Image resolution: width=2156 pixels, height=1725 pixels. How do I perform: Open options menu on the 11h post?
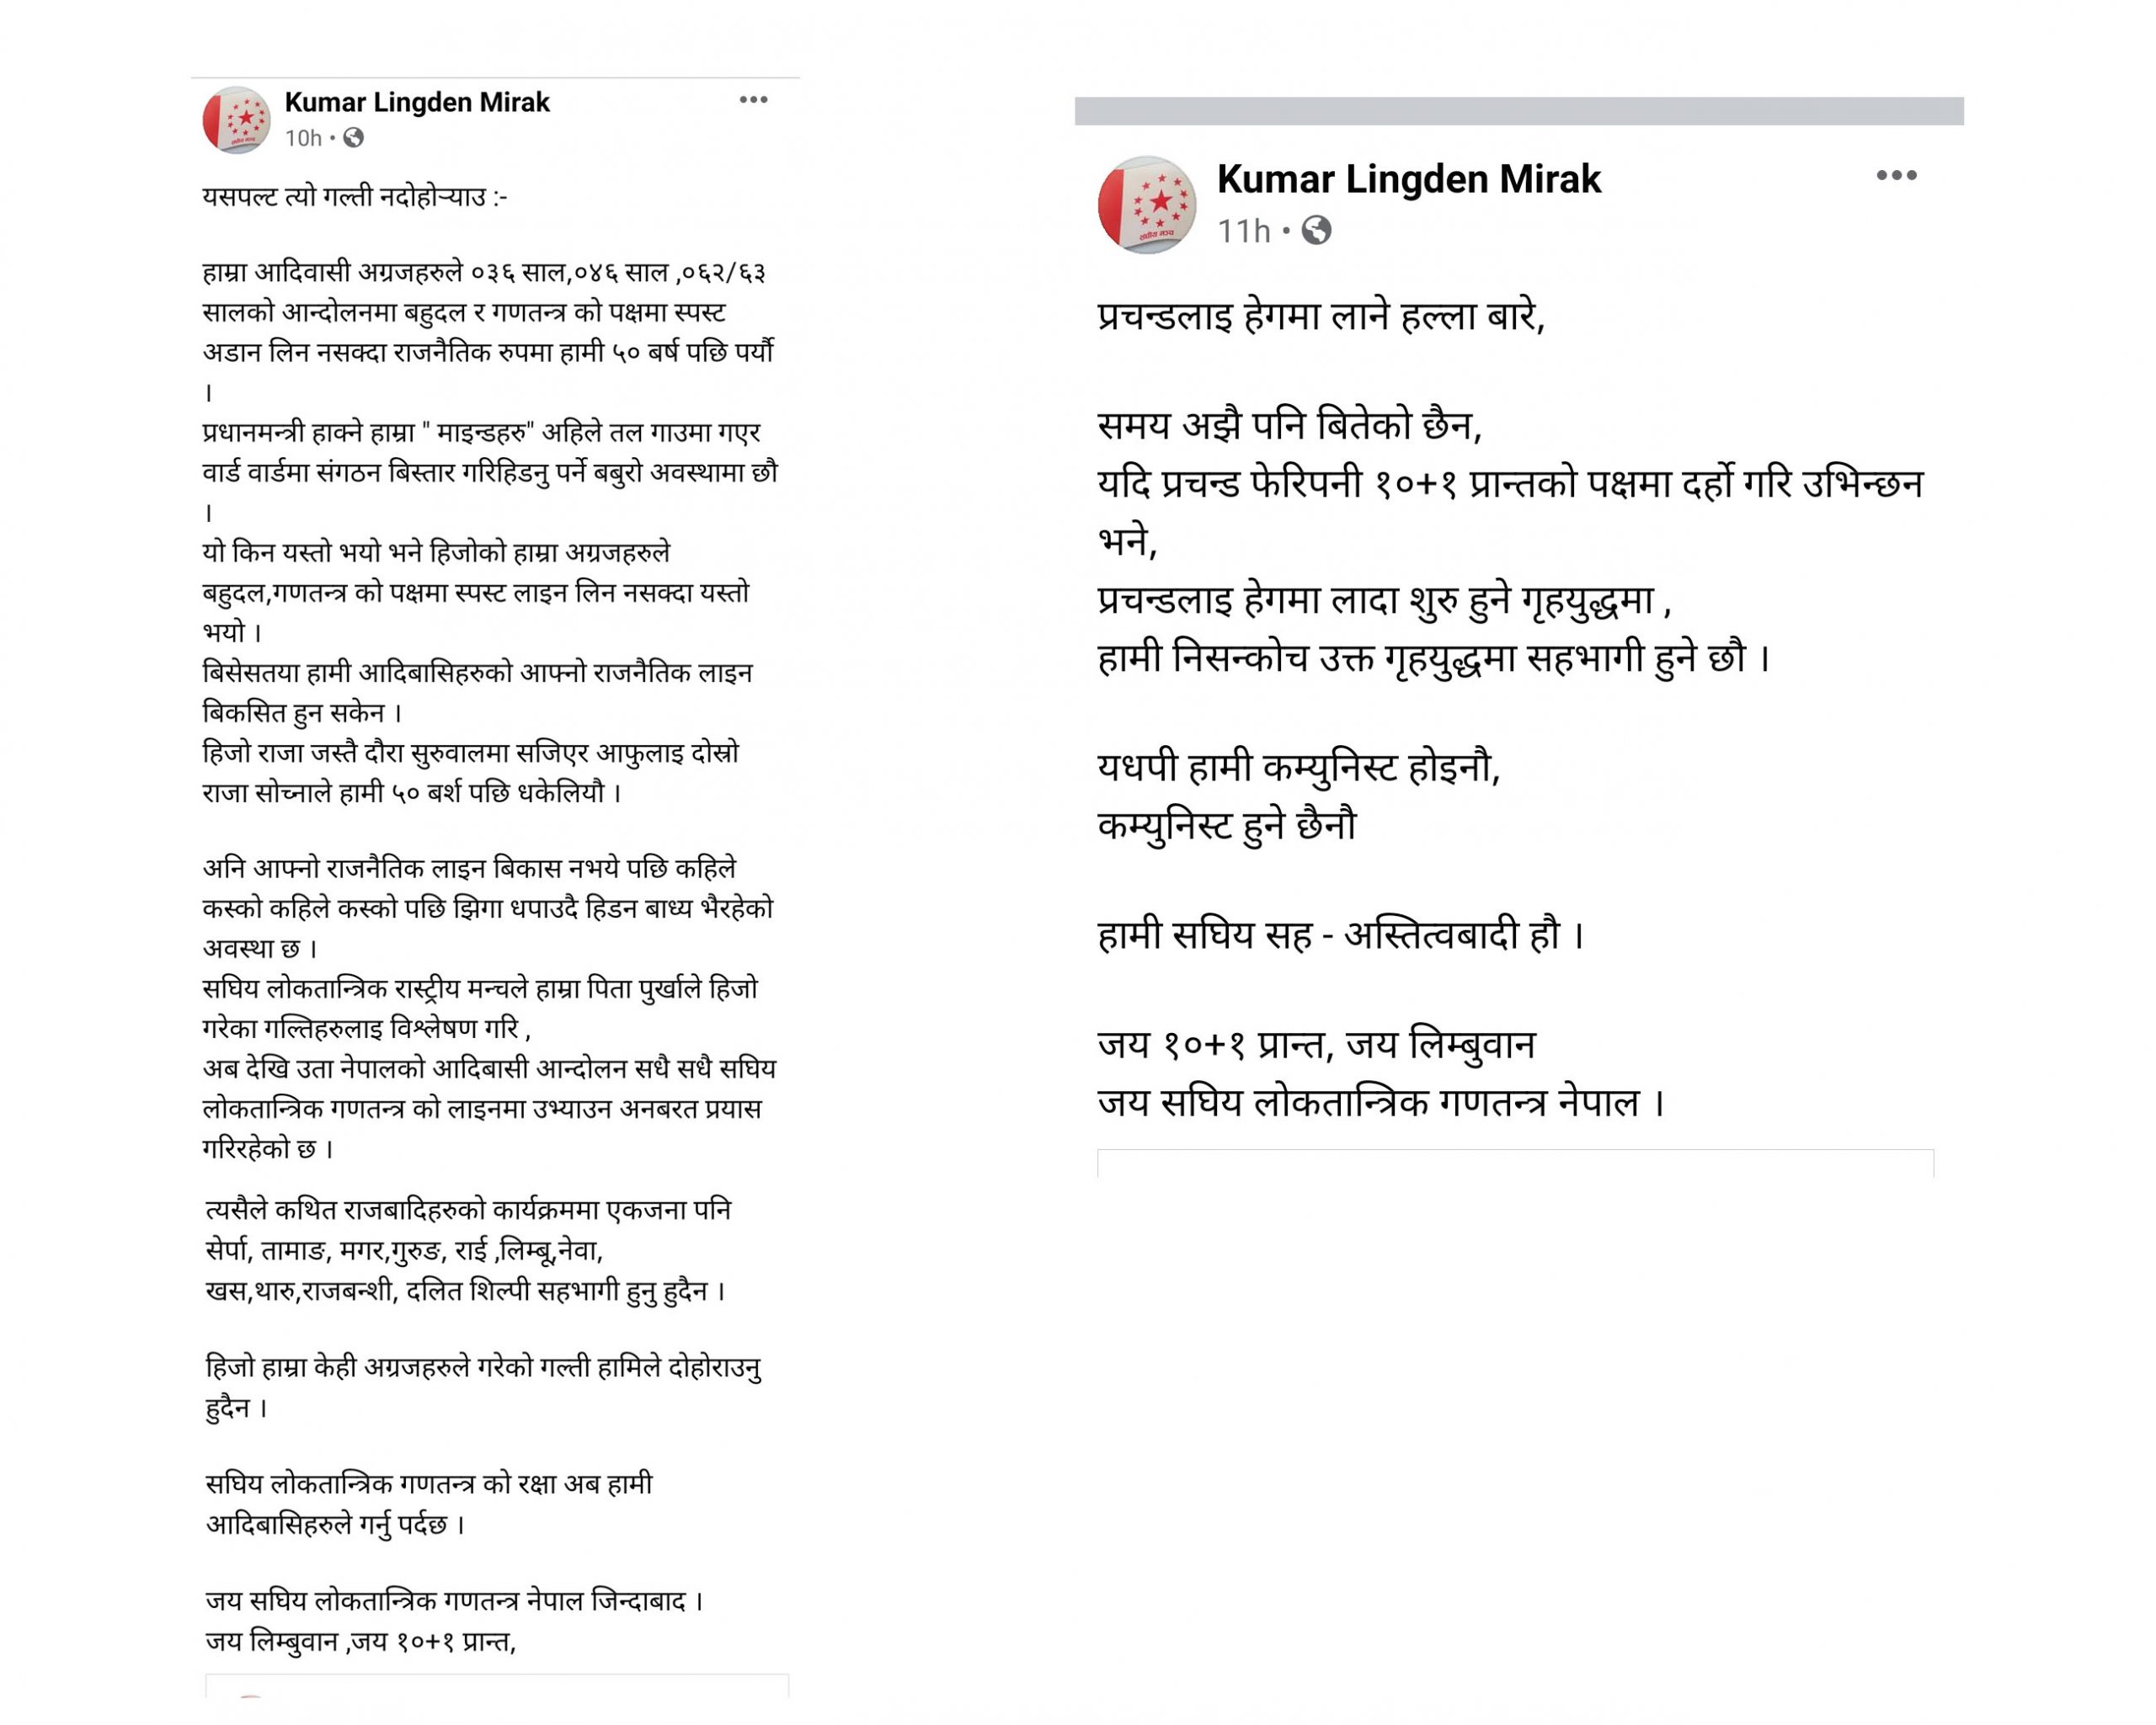1896,176
